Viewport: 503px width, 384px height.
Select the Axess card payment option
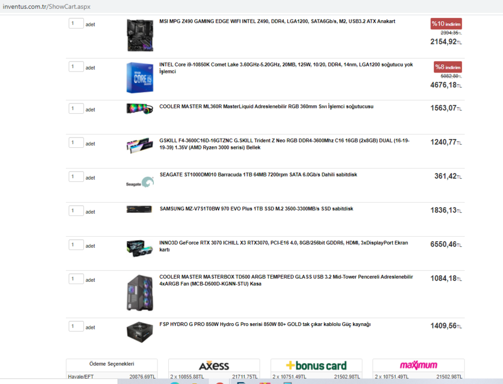coord(214,366)
